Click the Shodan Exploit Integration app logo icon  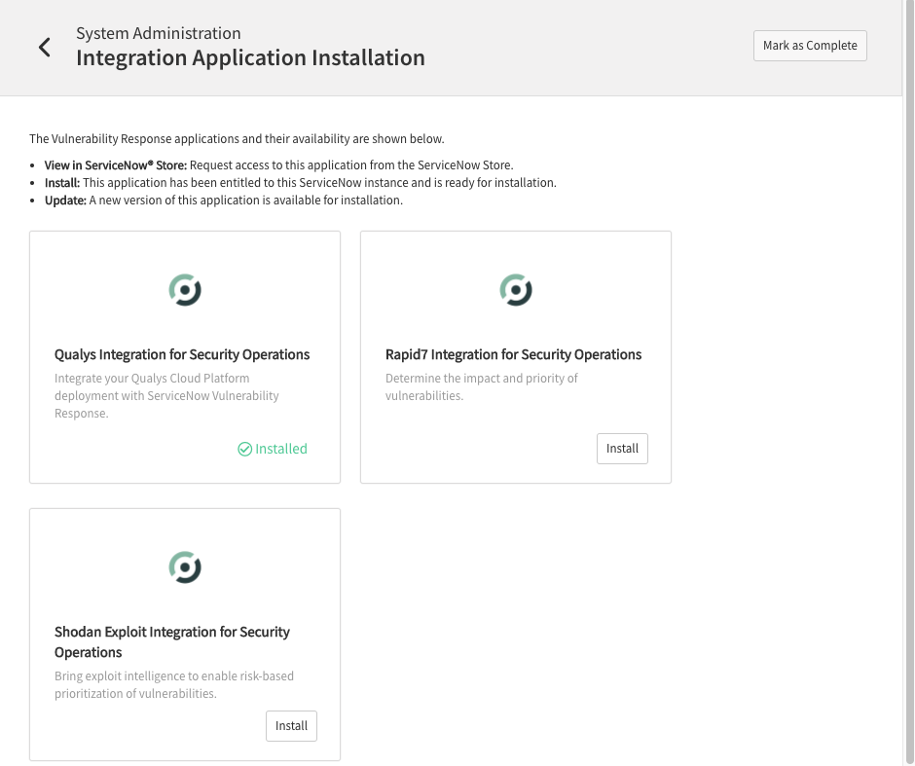(185, 567)
